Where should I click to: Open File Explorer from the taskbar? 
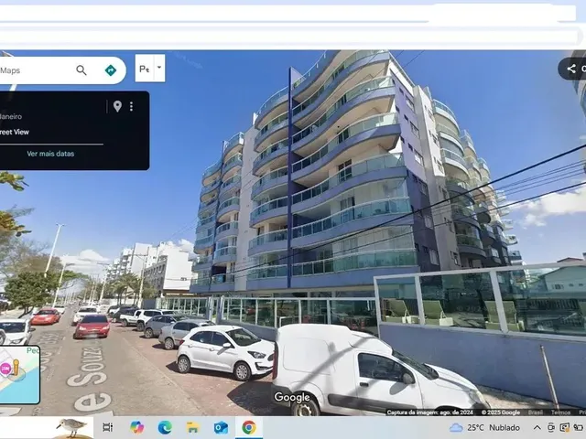coord(193,427)
